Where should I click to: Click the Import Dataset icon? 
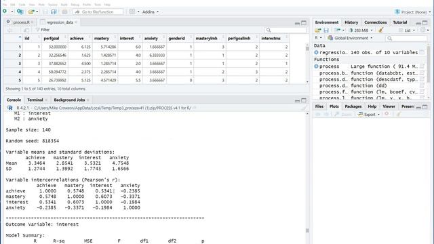pyautogui.click(x=337, y=30)
